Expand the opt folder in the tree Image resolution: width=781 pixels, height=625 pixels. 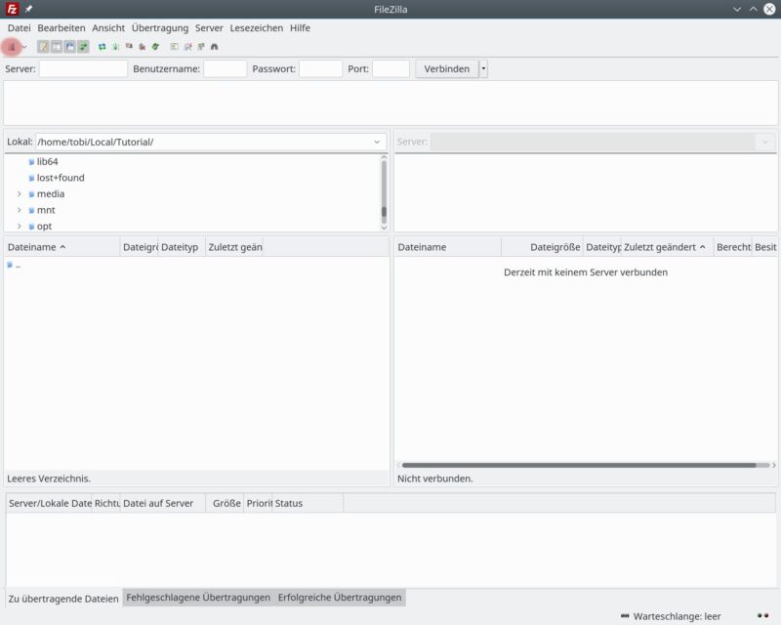[x=20, y=227]
